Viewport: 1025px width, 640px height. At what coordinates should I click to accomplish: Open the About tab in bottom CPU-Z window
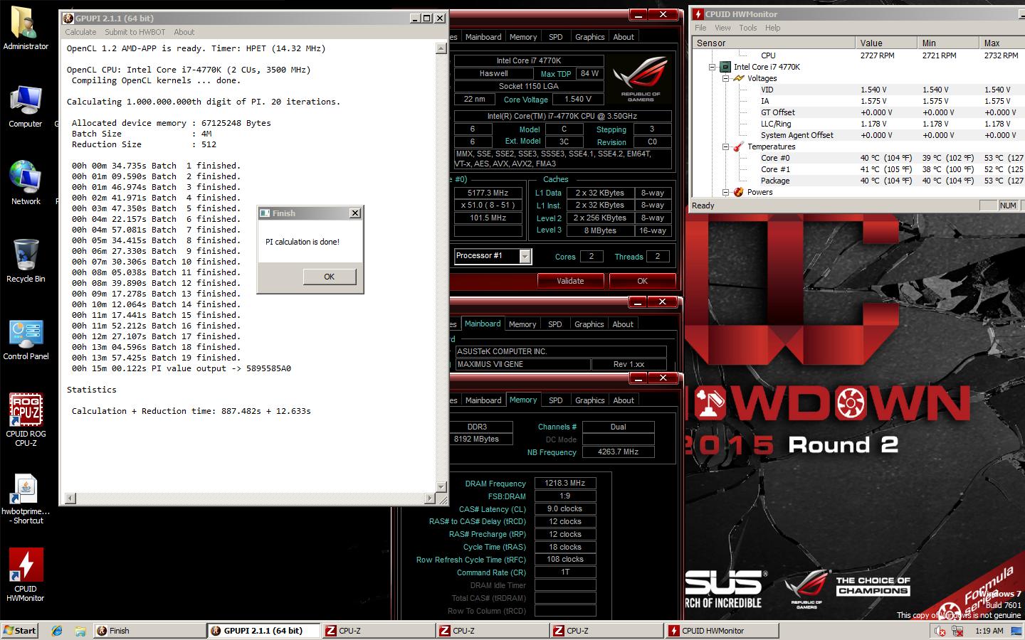[x=624, y=400]
